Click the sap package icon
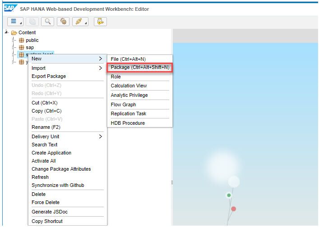Screen dimensions: 319x227 click(21, 47)
